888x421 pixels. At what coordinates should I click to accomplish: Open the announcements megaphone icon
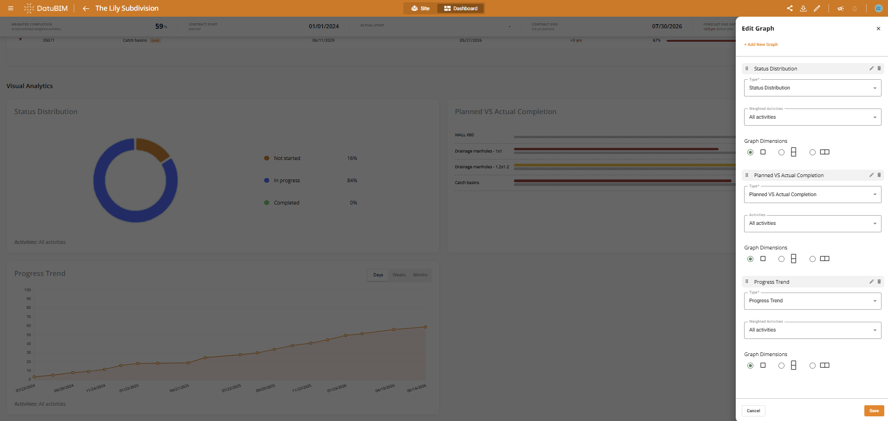point(841,8)
